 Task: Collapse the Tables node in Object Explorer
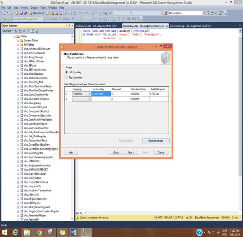click(x=14, y=36)
